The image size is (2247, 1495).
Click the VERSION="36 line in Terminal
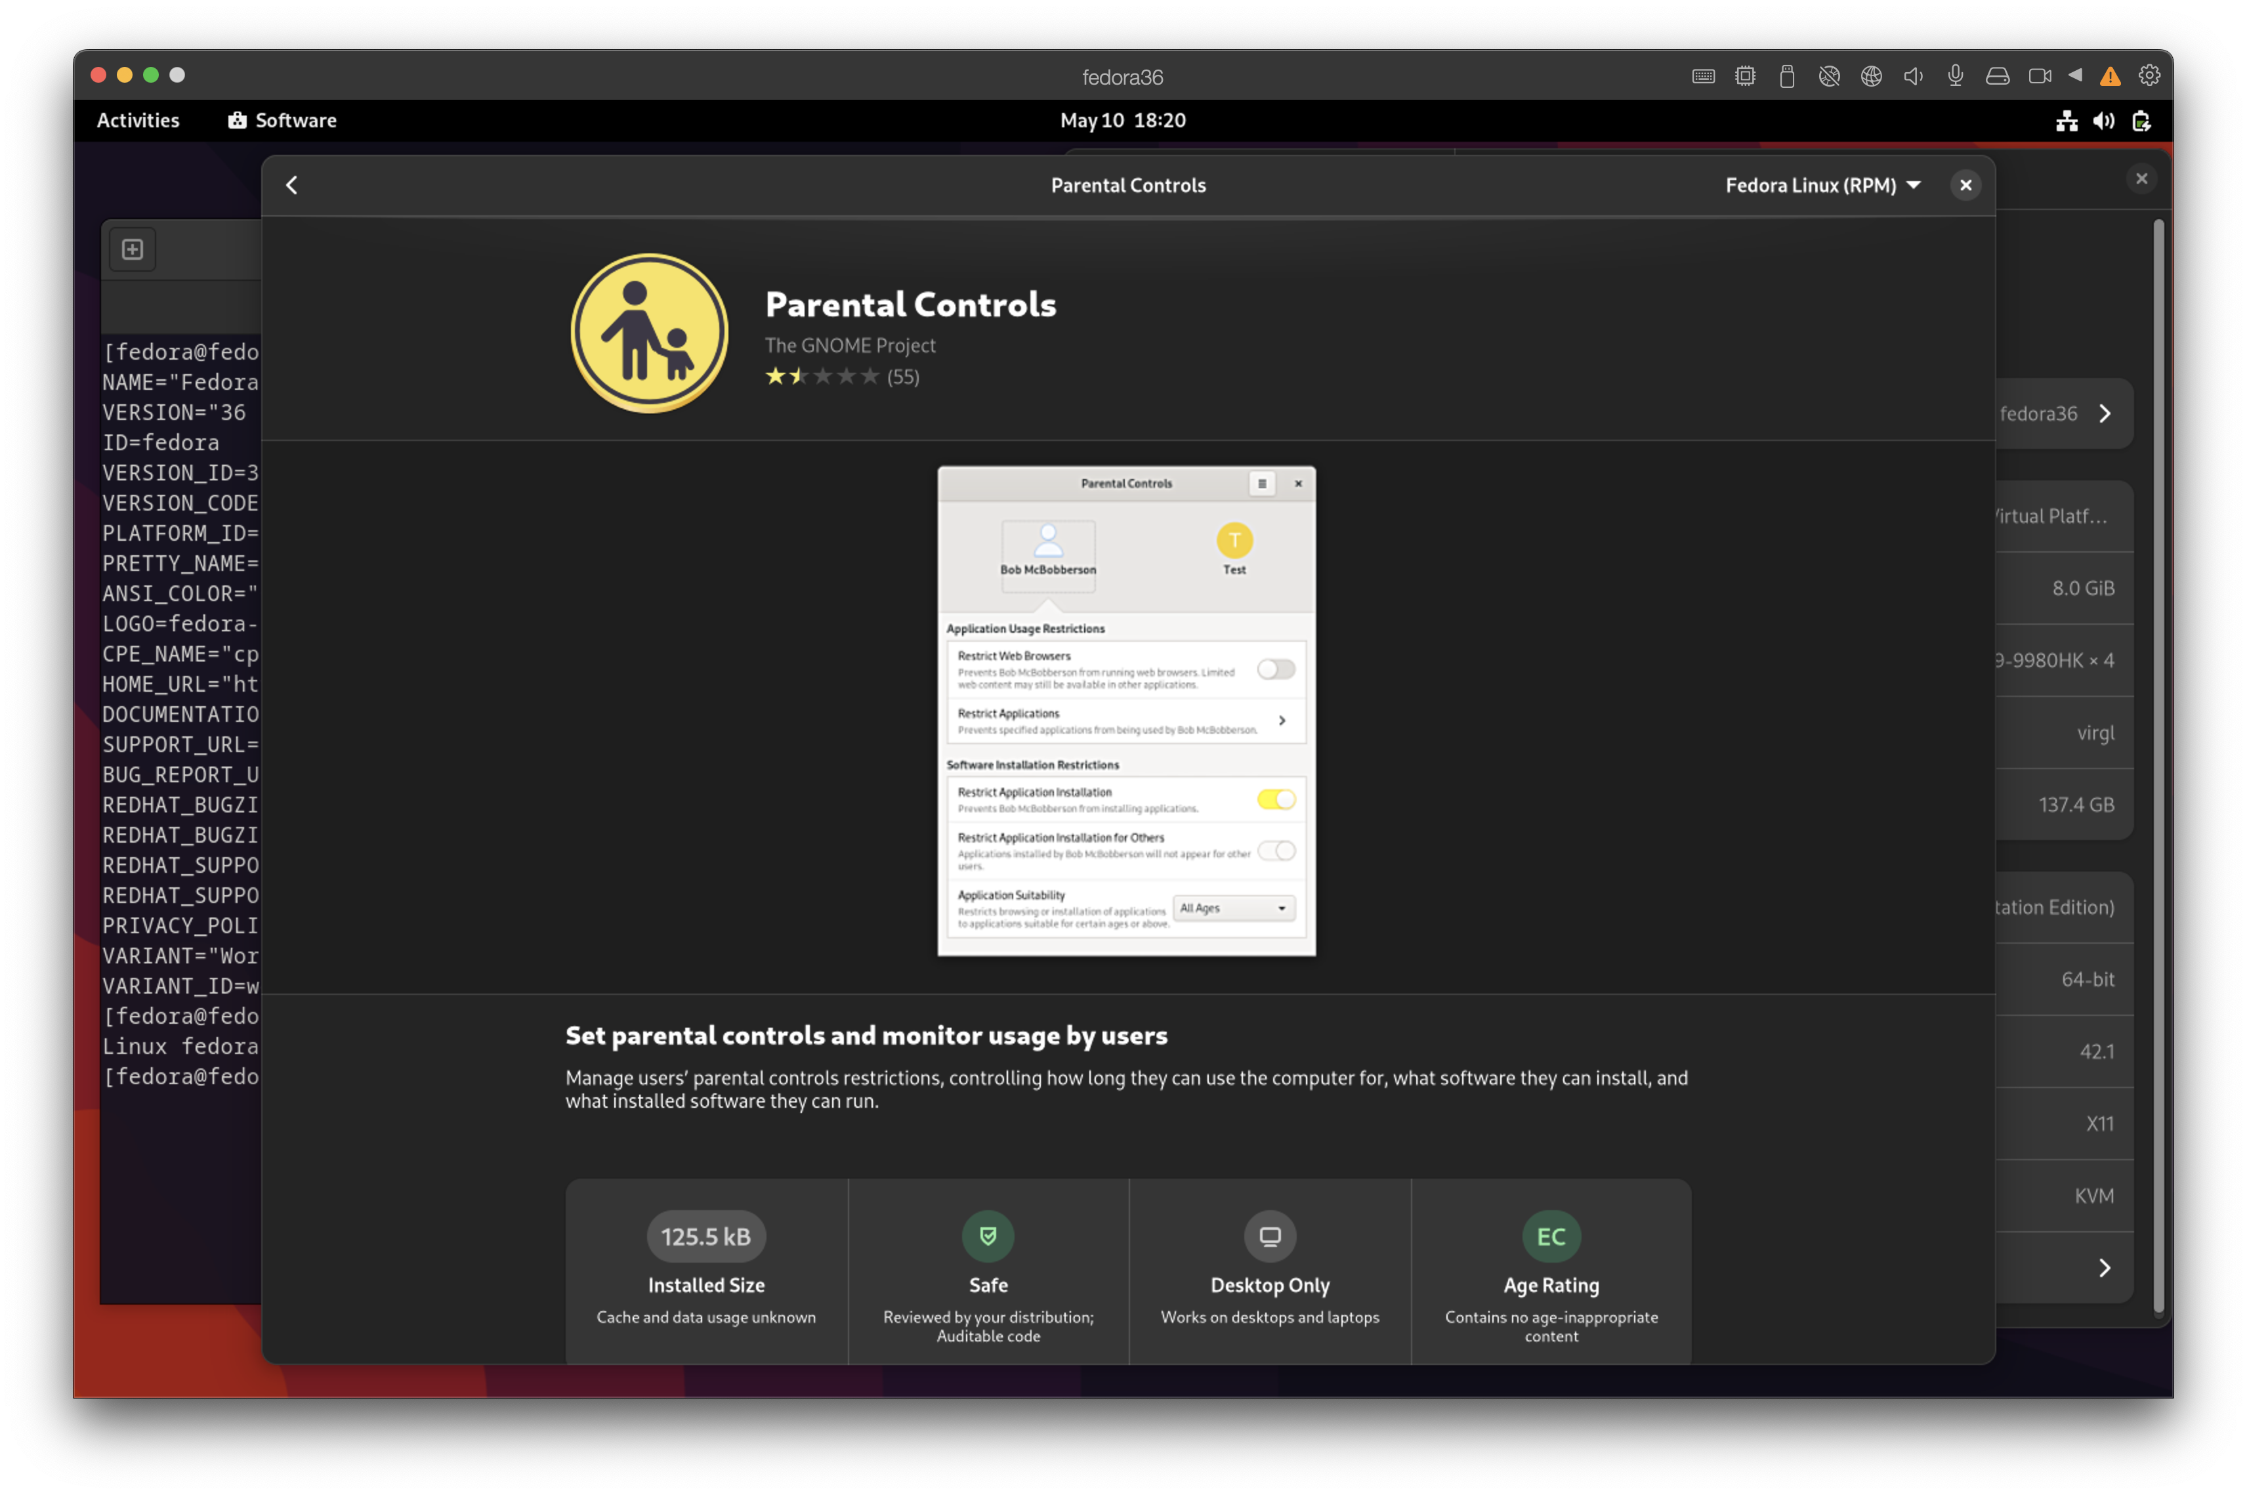tap(175, 413)
